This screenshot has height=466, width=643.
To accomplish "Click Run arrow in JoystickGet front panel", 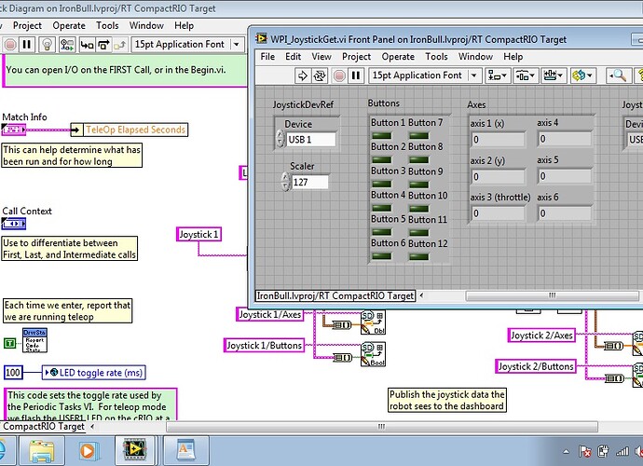I will pyautogui.click(x=302, y=75).
